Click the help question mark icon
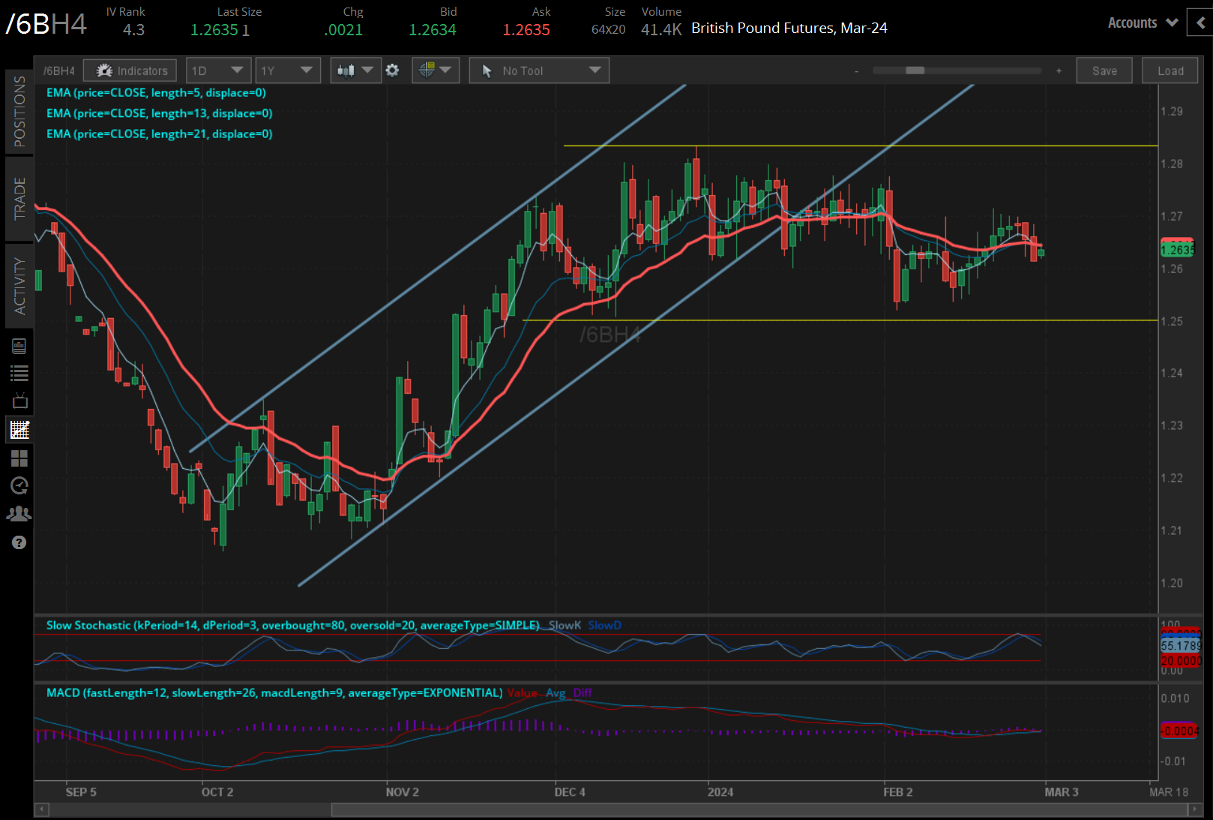1213x820 pixels. (19, 542)
